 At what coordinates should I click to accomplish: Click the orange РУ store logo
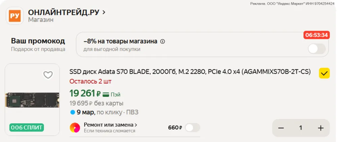(x=14, y=15)
